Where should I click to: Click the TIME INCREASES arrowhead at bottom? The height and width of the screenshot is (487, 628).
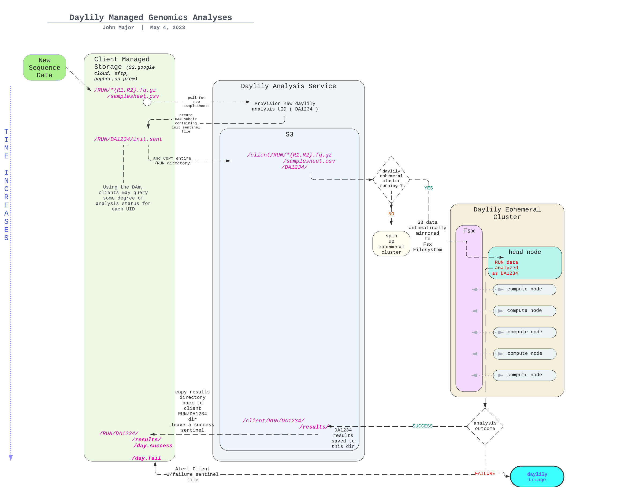tap(11, 458)
